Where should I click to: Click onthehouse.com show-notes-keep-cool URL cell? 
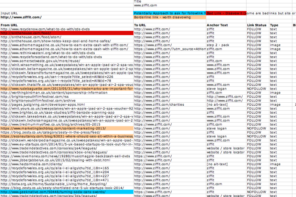(x=67, y=41)
